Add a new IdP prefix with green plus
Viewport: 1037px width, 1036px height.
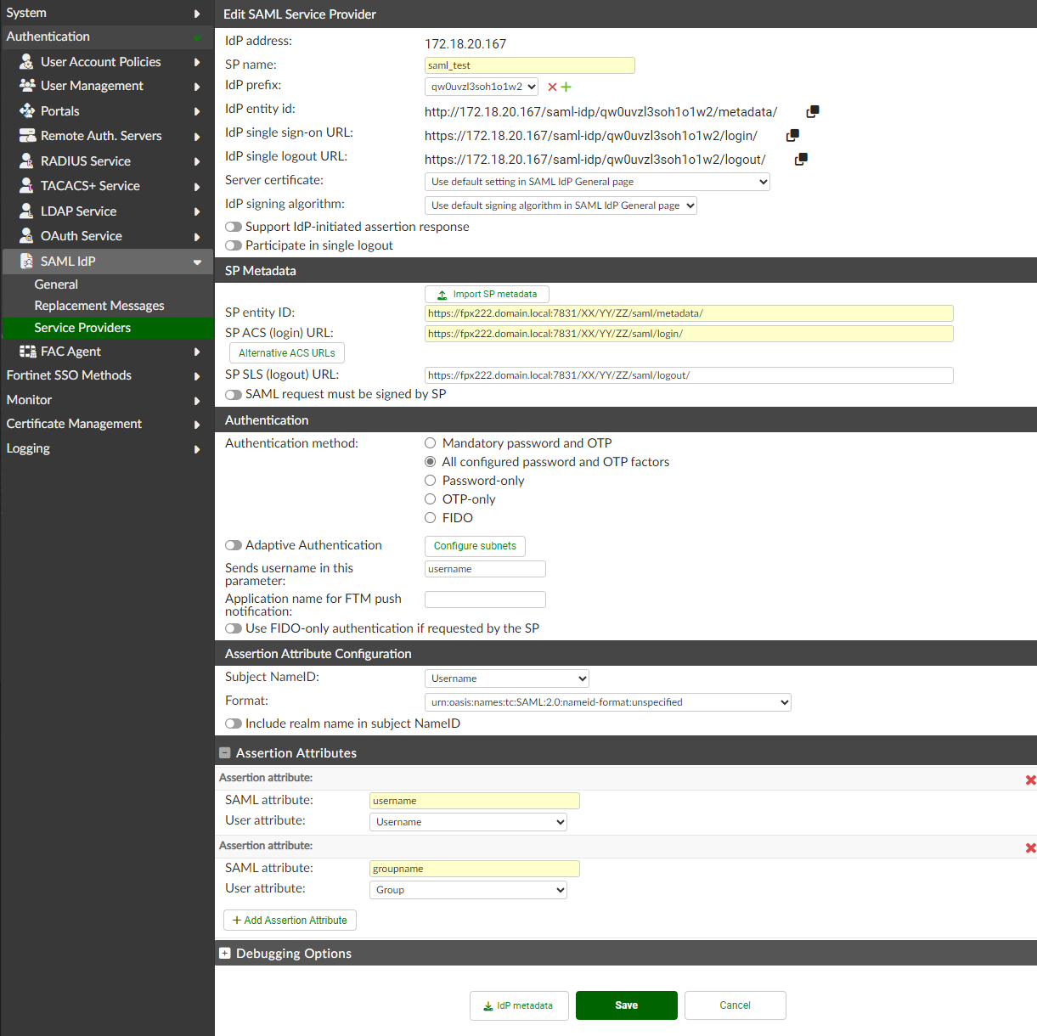point(566,87)
